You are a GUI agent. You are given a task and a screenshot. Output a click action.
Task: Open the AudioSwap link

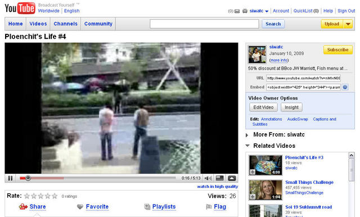coord(298,119)
